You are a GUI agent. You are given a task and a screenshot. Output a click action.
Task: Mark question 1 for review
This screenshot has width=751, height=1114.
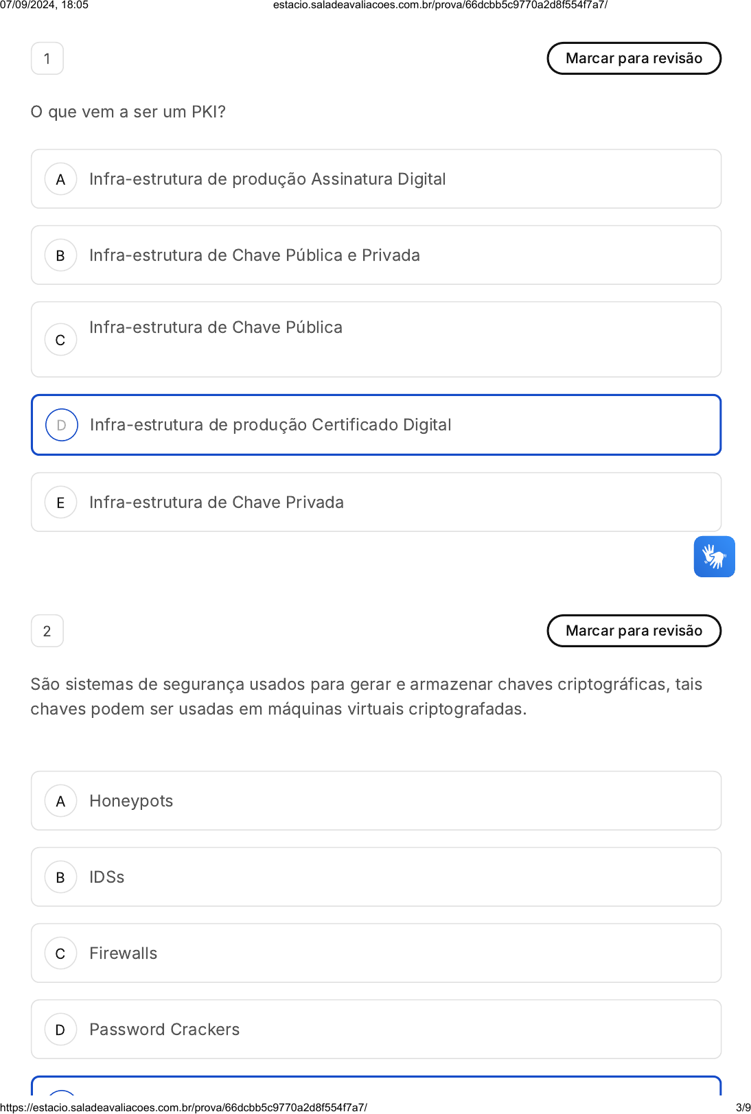pyautogui.click(x=634, y=58)
